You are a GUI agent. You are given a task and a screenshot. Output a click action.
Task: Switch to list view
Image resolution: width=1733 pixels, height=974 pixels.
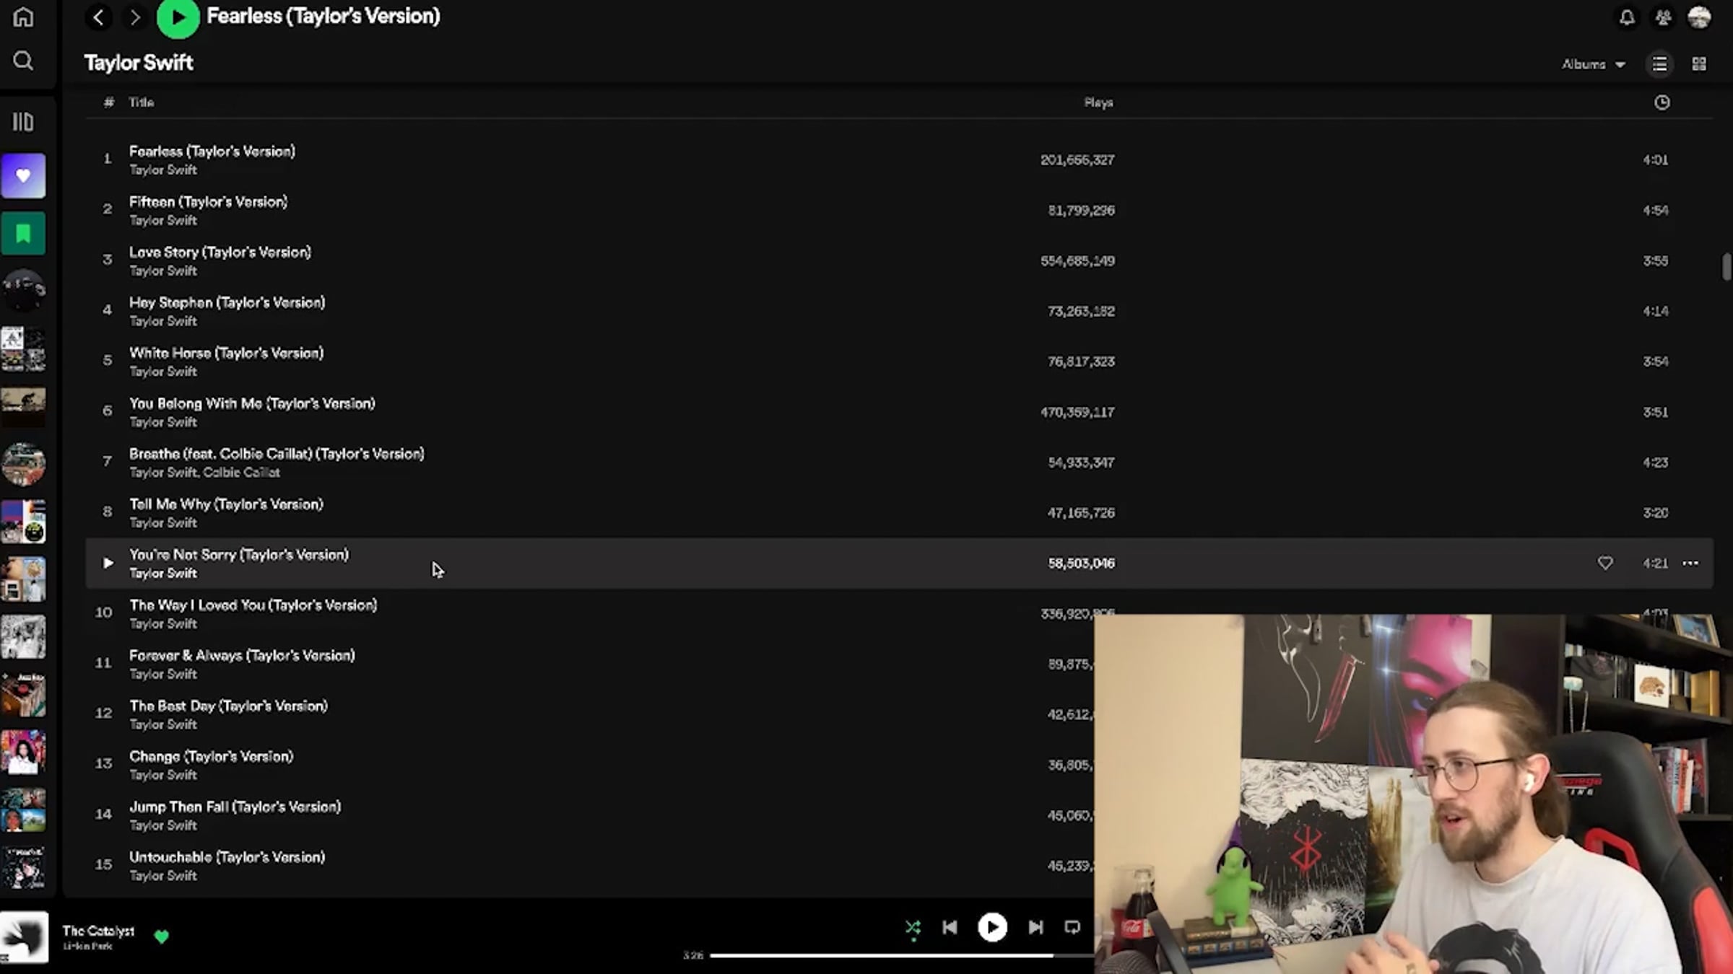pyautogui.click(x=1659, y=64)
